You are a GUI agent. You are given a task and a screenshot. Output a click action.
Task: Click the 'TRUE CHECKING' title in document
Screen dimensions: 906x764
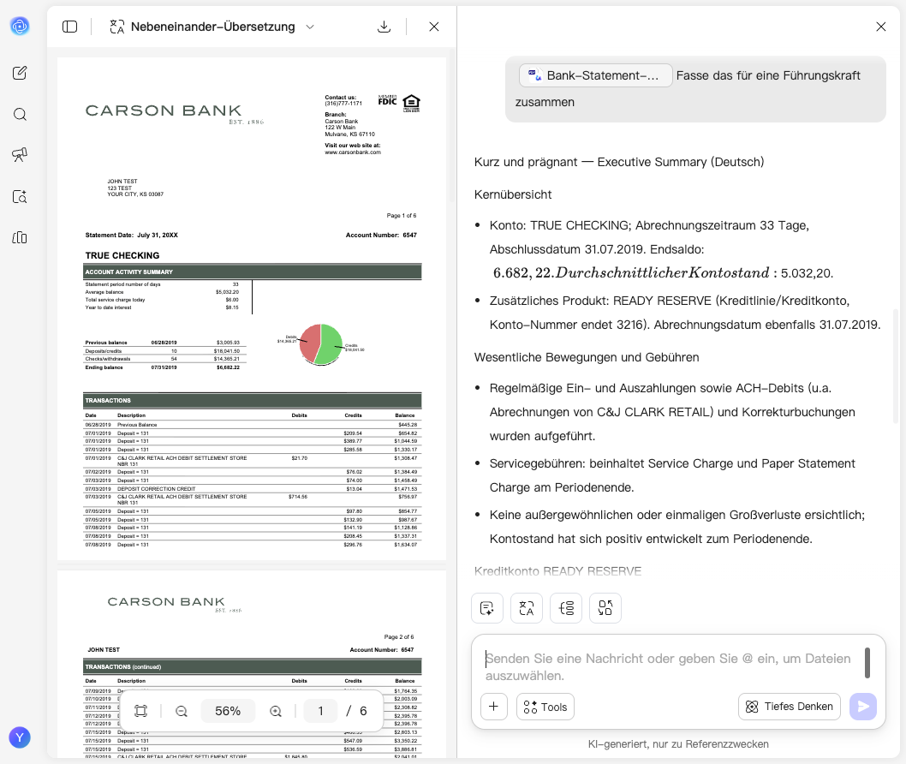click(122, 255)
